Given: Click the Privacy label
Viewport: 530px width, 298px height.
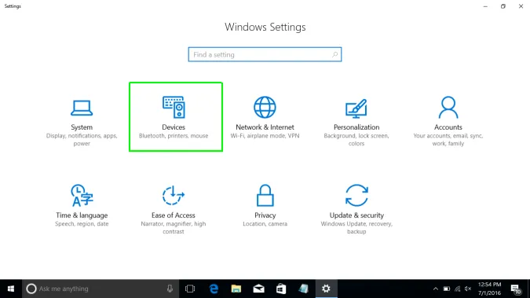Looking at the screenshot, I should coord(265,215).
